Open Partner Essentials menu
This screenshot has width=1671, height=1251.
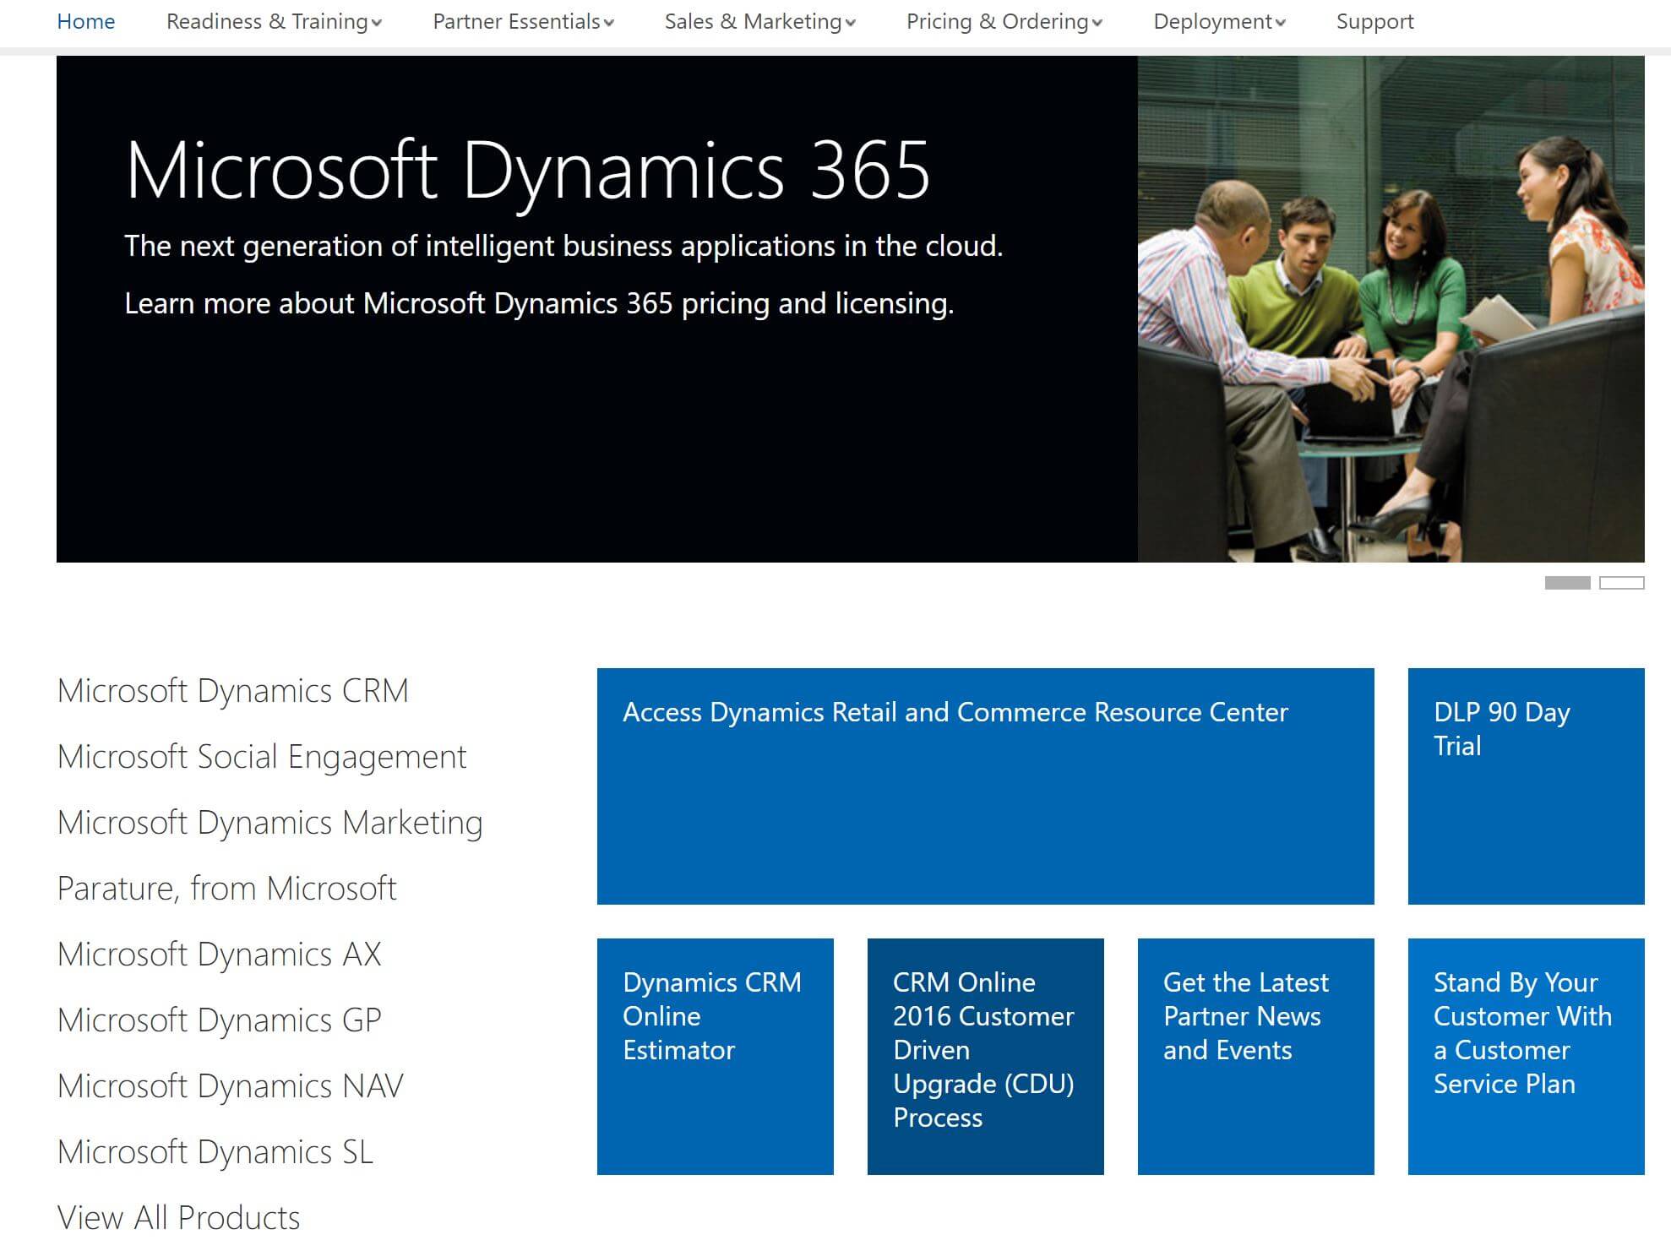coord(523,22)
